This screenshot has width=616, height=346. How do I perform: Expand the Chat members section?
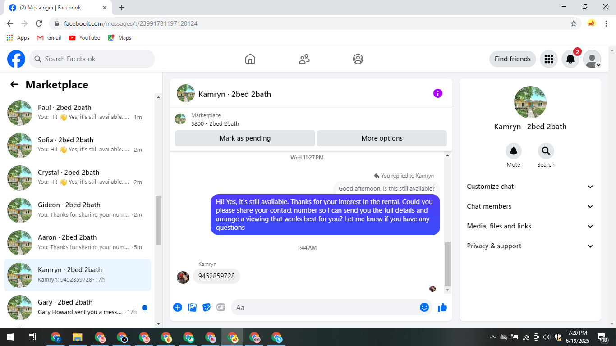[530, 206]
